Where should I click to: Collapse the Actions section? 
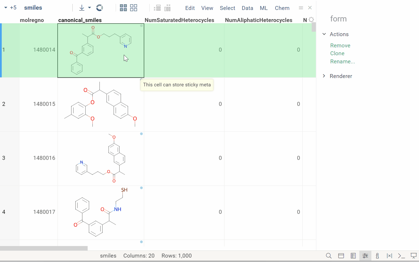click(x=324, y=34)
